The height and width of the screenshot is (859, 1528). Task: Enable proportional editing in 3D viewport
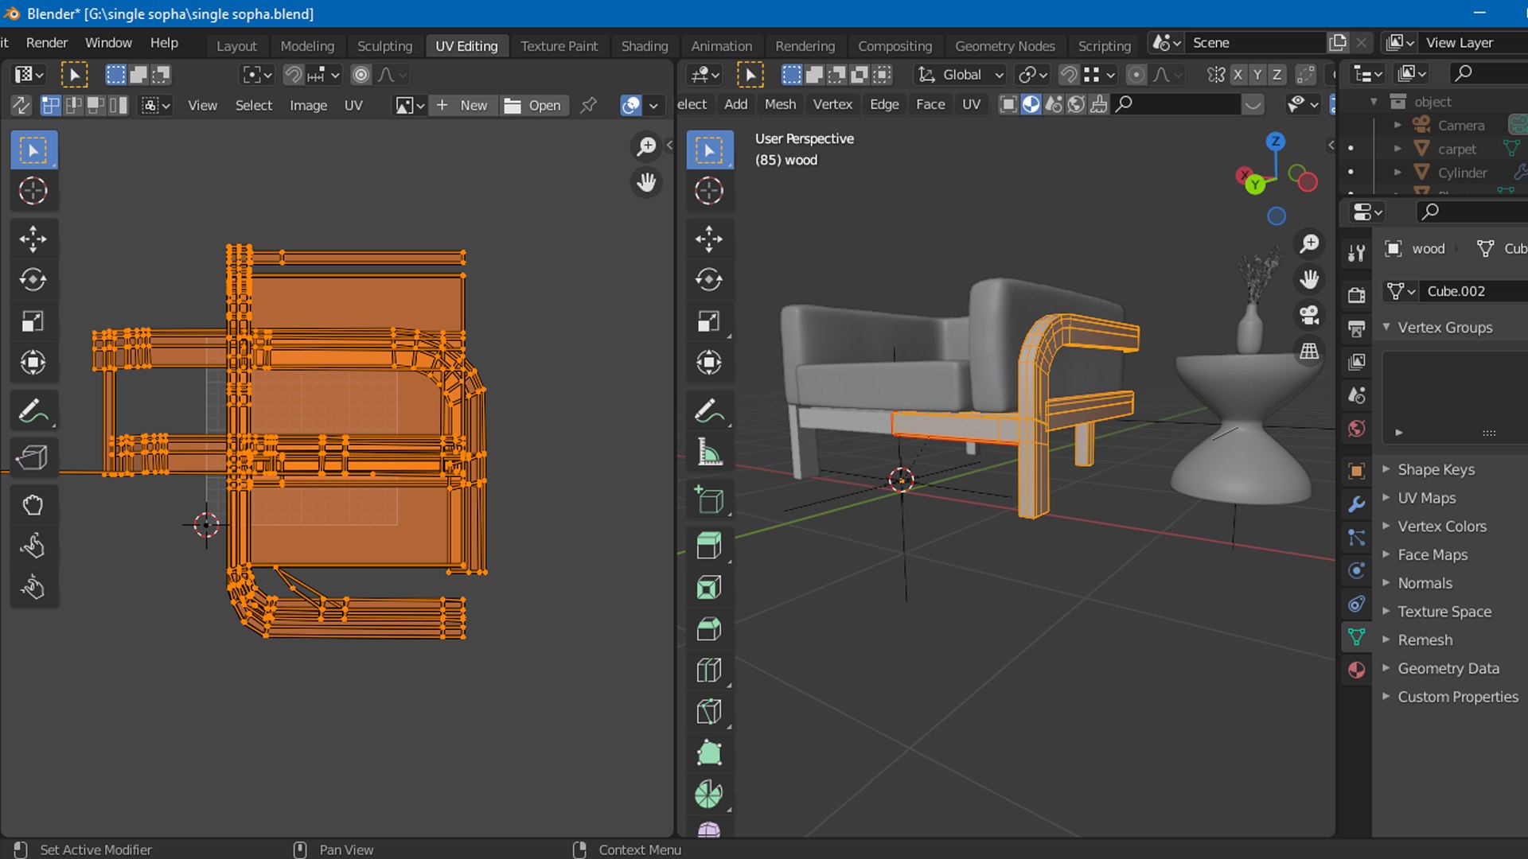click(x=1136, y=75)
